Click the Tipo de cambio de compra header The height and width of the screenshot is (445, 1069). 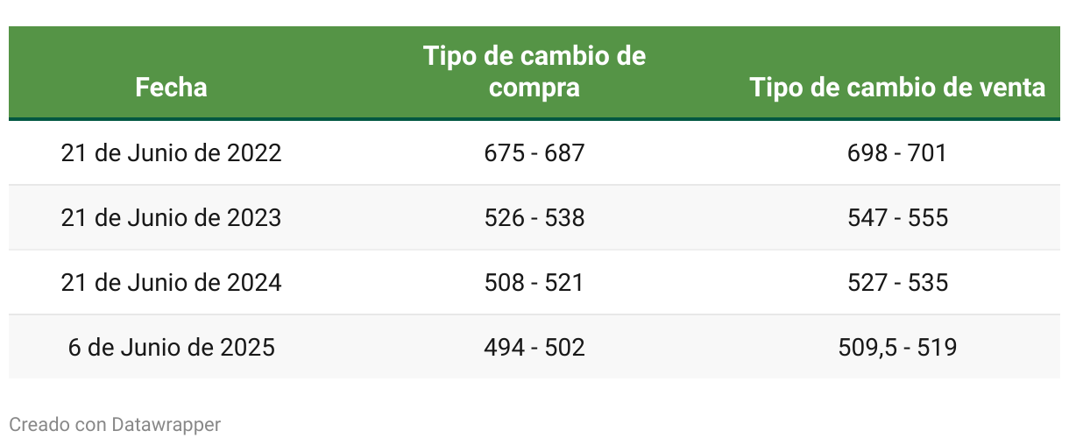point(534,72)
